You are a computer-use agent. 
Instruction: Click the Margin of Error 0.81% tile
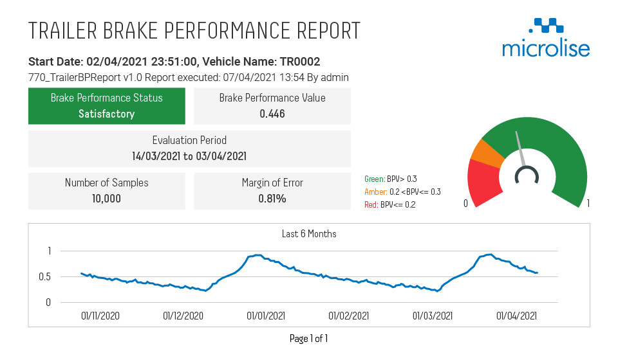click(272, 191)
